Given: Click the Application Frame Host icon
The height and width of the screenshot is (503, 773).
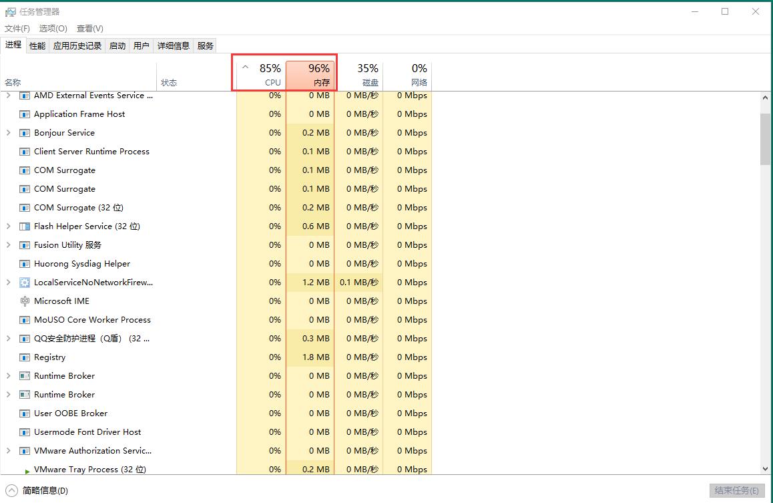Looking at the screenshot, I should (x=25, y=114).
